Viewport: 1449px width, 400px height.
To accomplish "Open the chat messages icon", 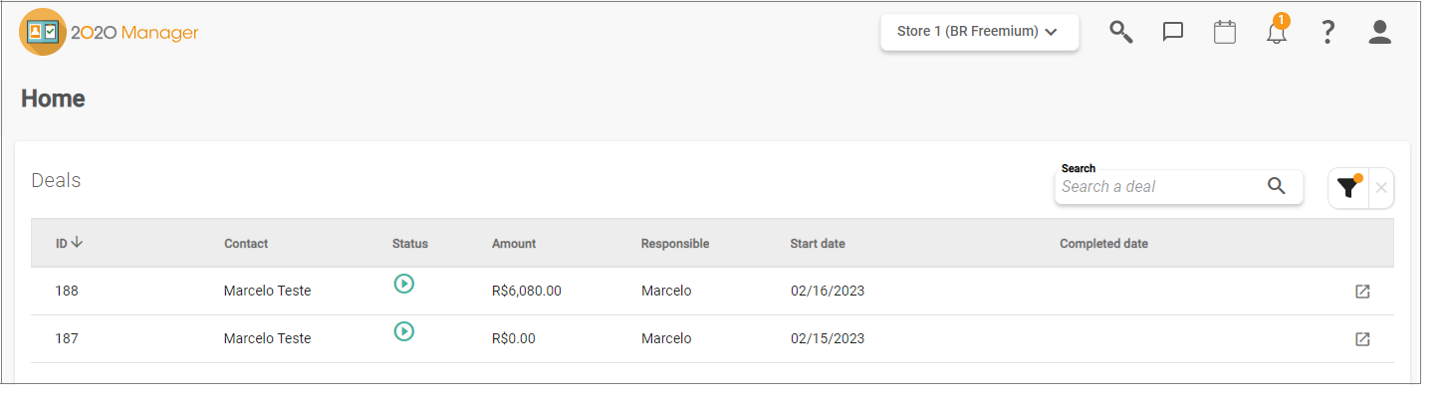I will (x=1173, y=32).
